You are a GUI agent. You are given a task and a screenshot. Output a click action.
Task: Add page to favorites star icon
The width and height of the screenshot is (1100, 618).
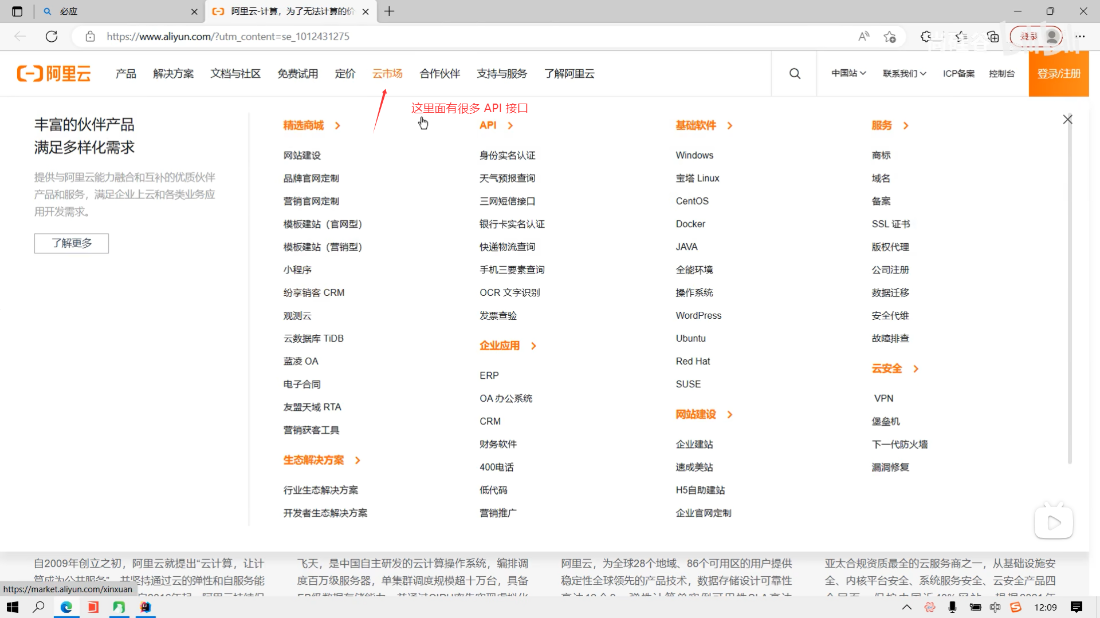coord(890,37)
